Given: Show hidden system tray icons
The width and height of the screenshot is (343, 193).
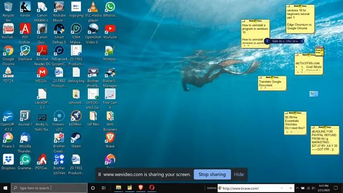Looking at the screenshot, I should click(x=297, y=188).
